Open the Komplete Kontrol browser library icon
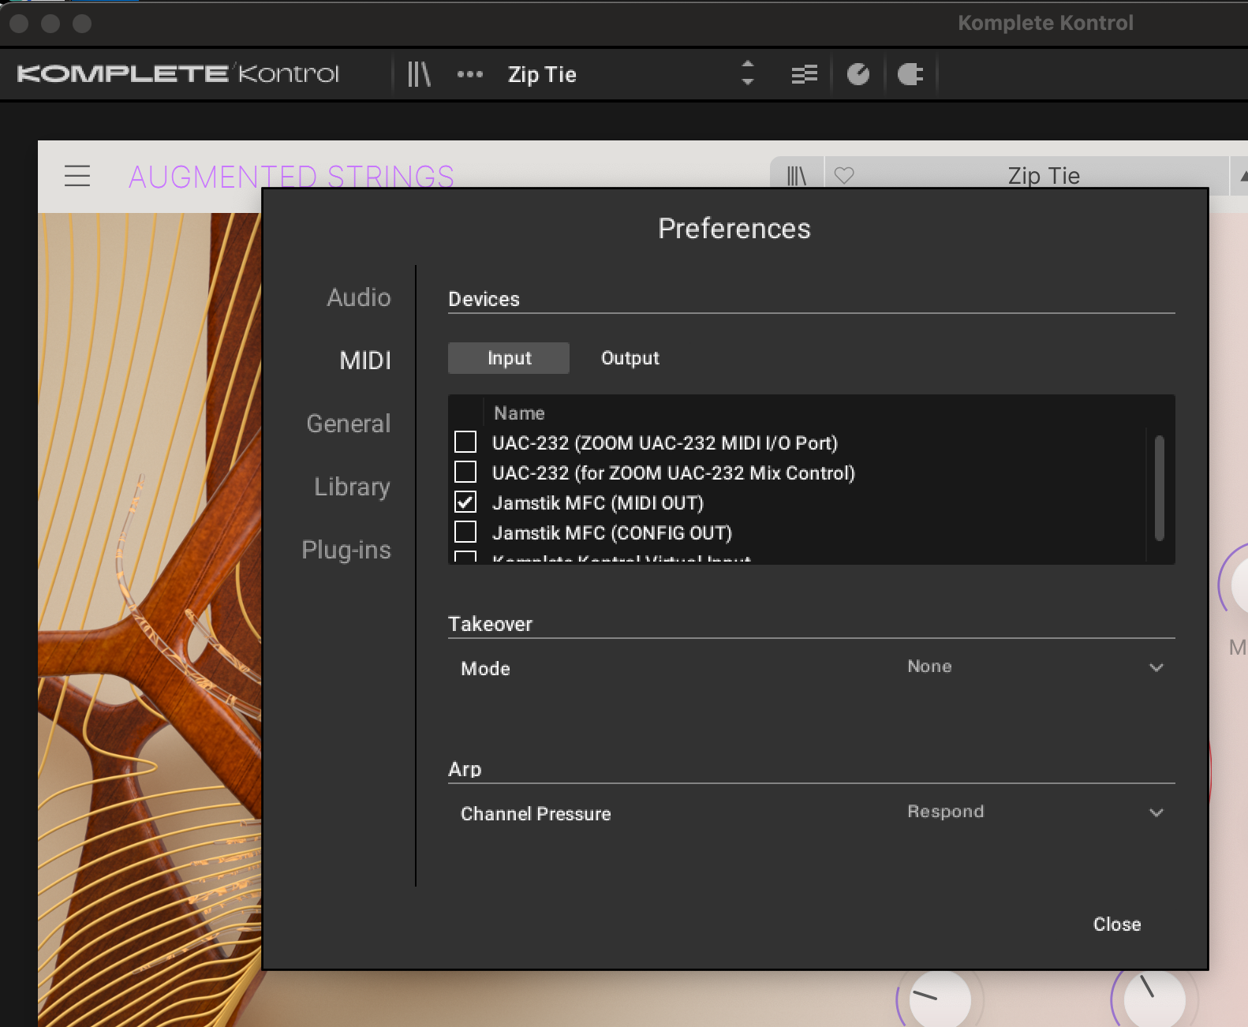 point(419,74)
